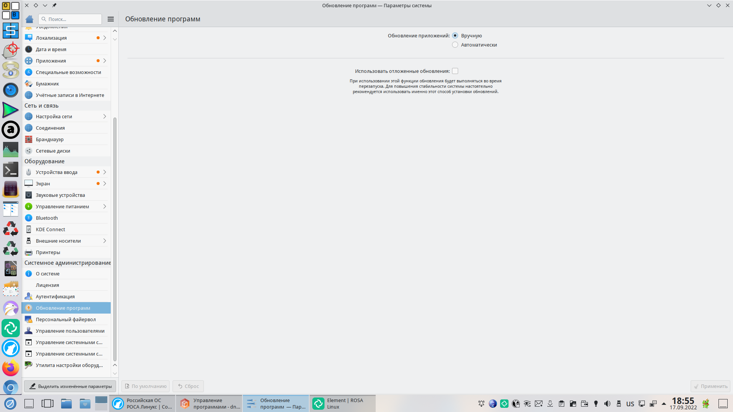Screen dimensions: 733x412
Task: Click Выделить изменённые параметры button
Action: click(70, 386)
